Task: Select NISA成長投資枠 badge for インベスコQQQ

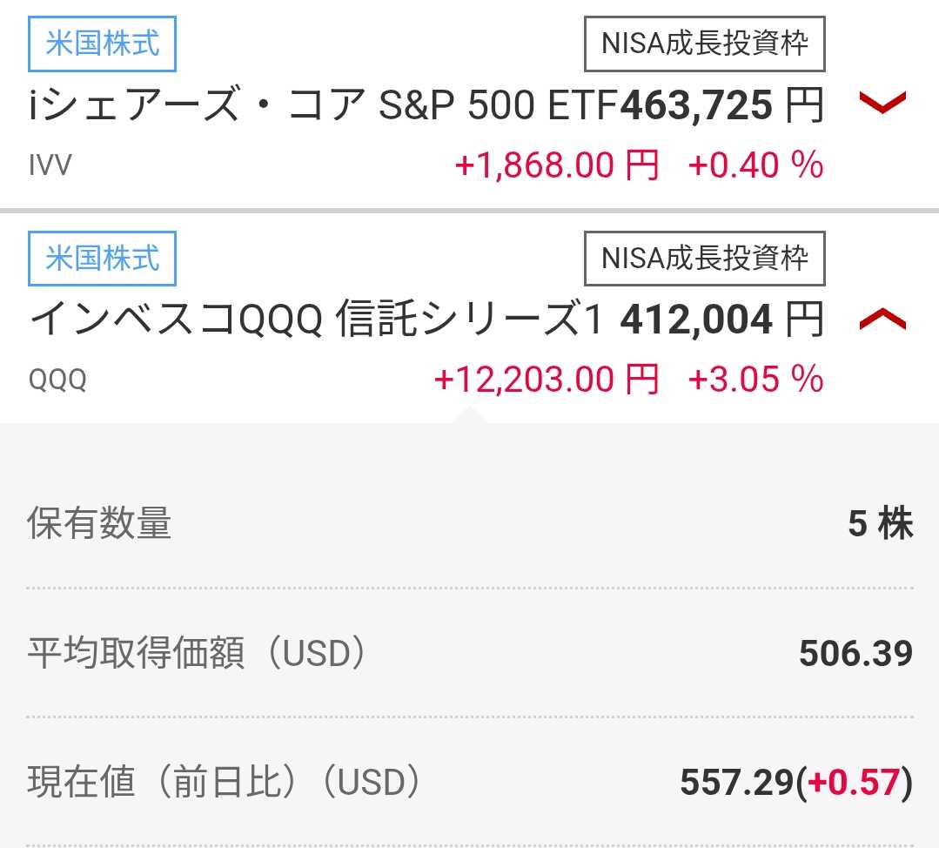Action: (704, 259)
